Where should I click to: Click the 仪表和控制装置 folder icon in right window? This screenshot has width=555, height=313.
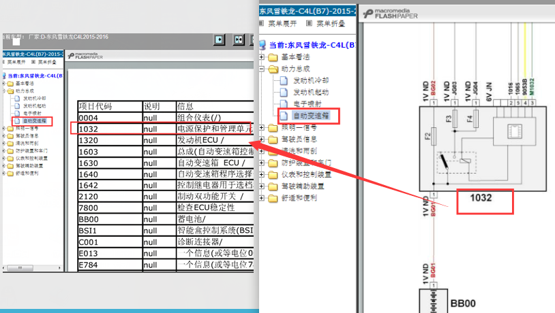(x=273, y=174)
